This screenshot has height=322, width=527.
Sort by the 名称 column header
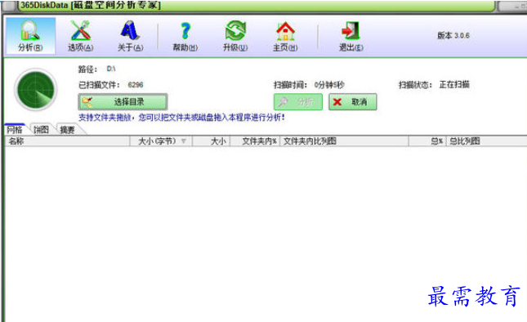(x=67, y=141)
